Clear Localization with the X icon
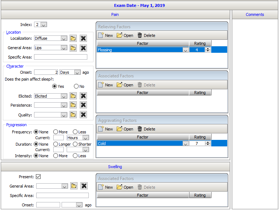The height and width of the screenshot is (210, 279). click(x=83, y=38)
